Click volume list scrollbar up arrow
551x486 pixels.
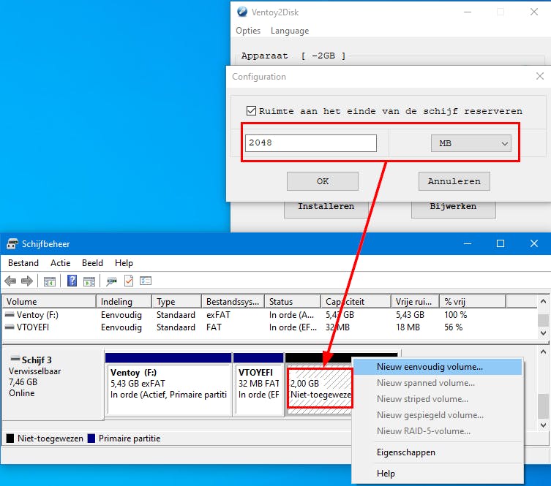(543, 301)
